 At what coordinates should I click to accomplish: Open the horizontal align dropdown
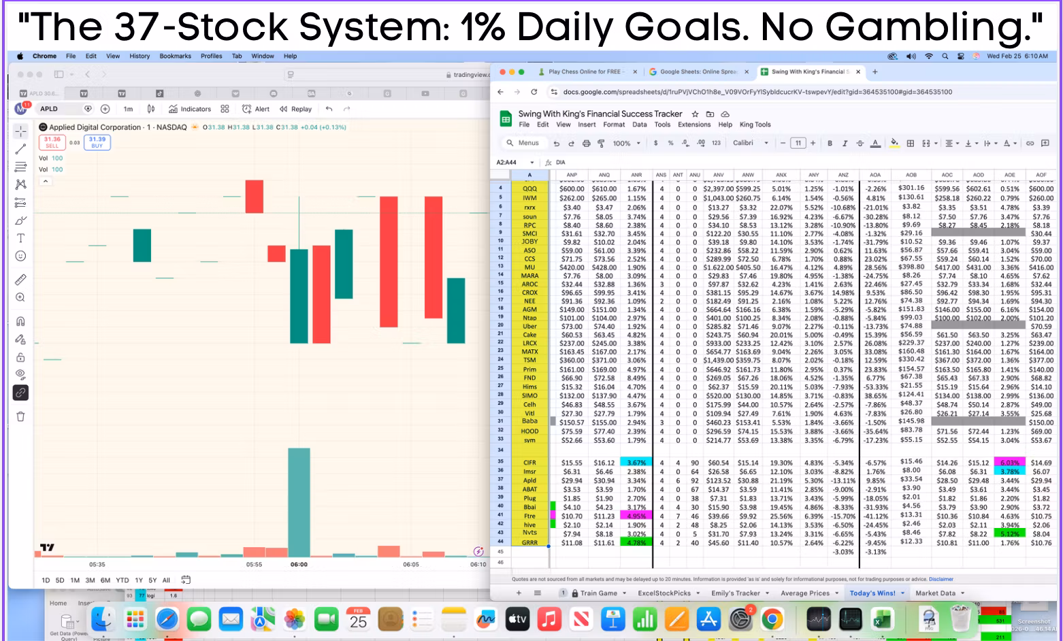[952, 144]
